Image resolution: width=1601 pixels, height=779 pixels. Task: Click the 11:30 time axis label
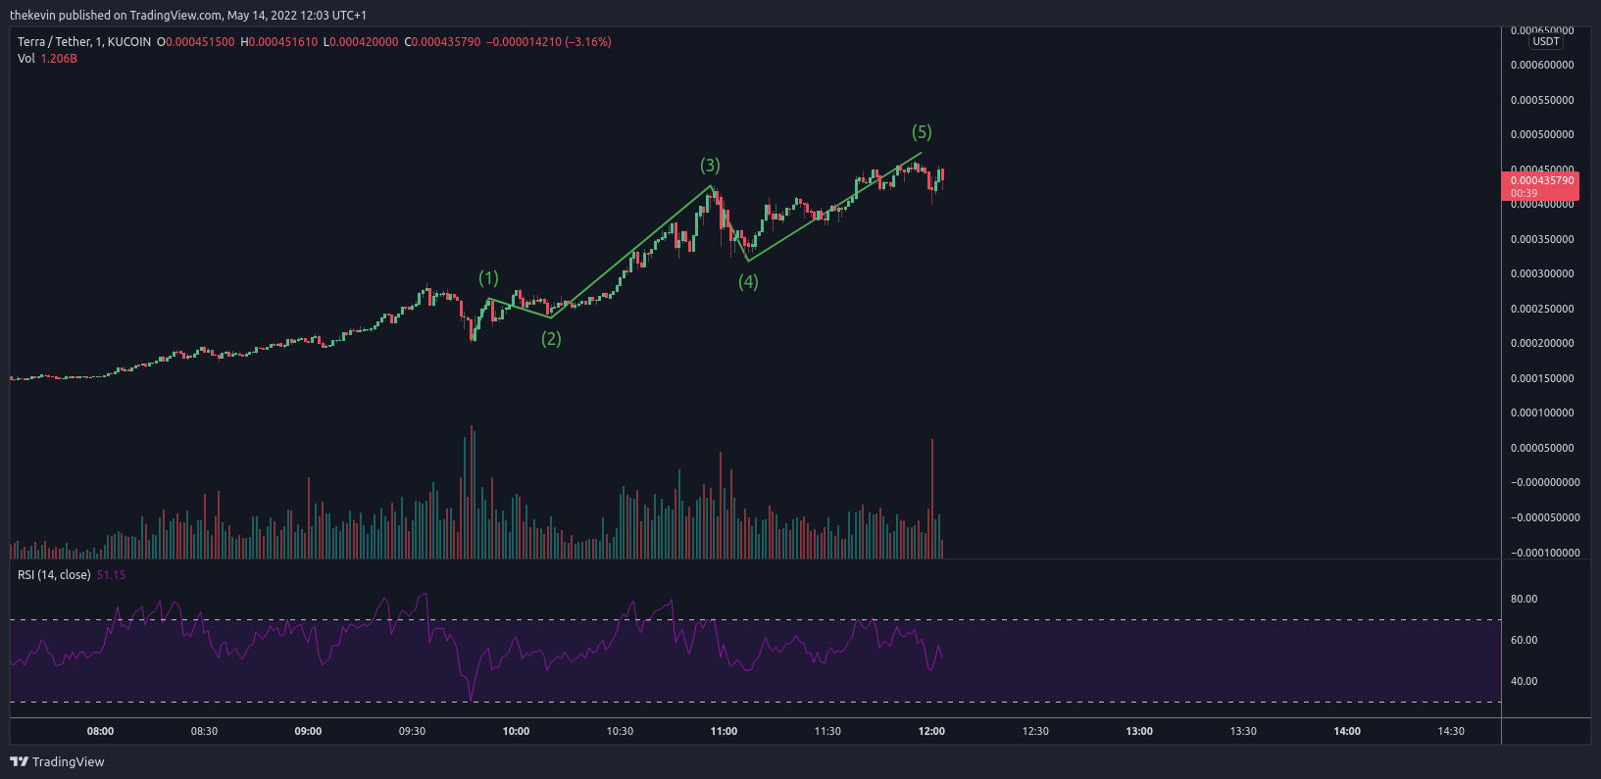point(827,731)
